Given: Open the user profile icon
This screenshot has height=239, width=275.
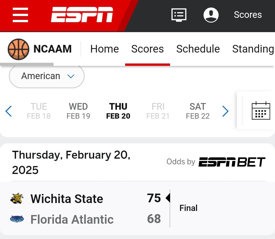Looking at the screenshot, I should click(211, 15).
